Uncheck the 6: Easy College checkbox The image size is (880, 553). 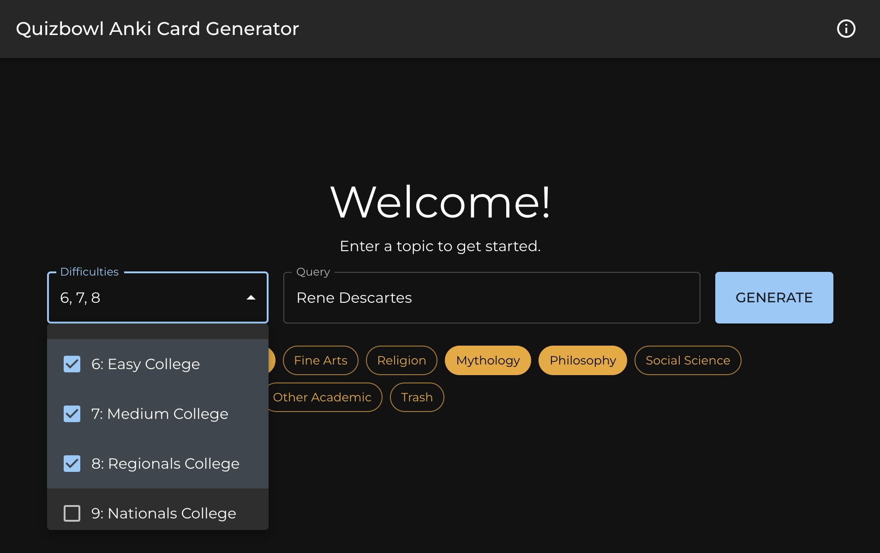tap(72, 364)
